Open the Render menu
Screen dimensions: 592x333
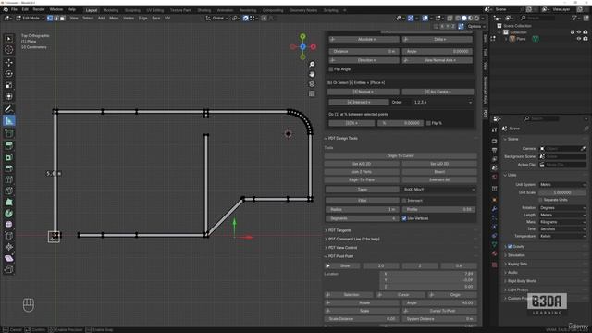coord(39,9)
